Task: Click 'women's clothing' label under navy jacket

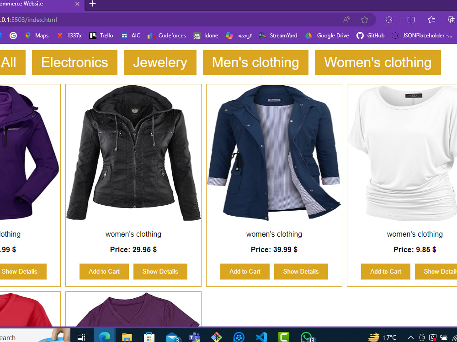Action: coord(274,234)
